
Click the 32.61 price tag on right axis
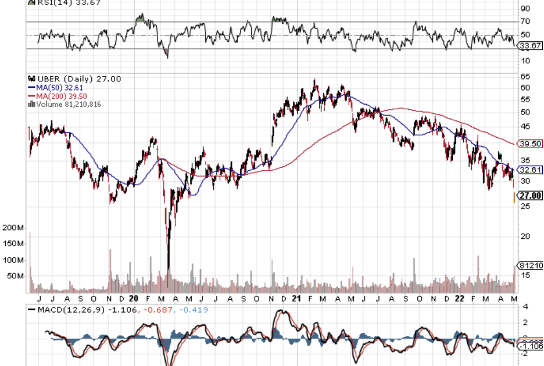pyautogui.click(x=531, y=170)
